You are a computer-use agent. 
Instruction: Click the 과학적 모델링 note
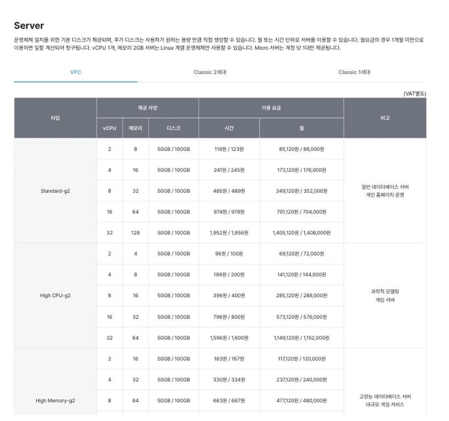coord(385,292)
